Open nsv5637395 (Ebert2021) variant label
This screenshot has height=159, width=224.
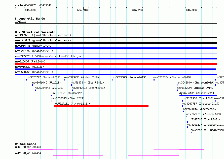(x=68, y=98)
